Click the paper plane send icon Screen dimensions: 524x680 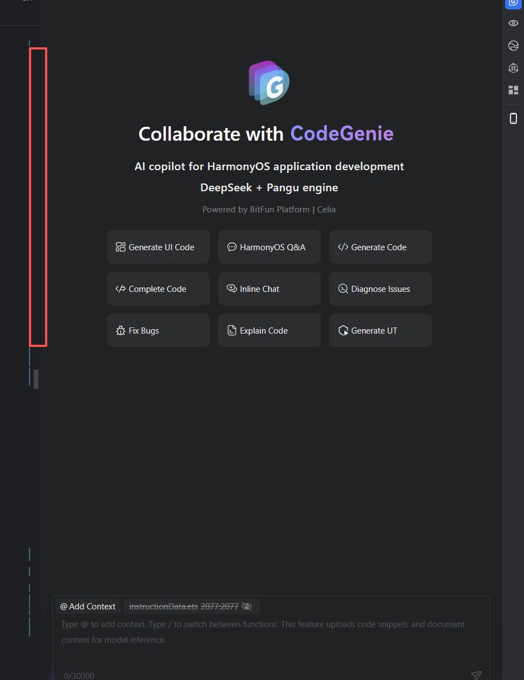476,675
